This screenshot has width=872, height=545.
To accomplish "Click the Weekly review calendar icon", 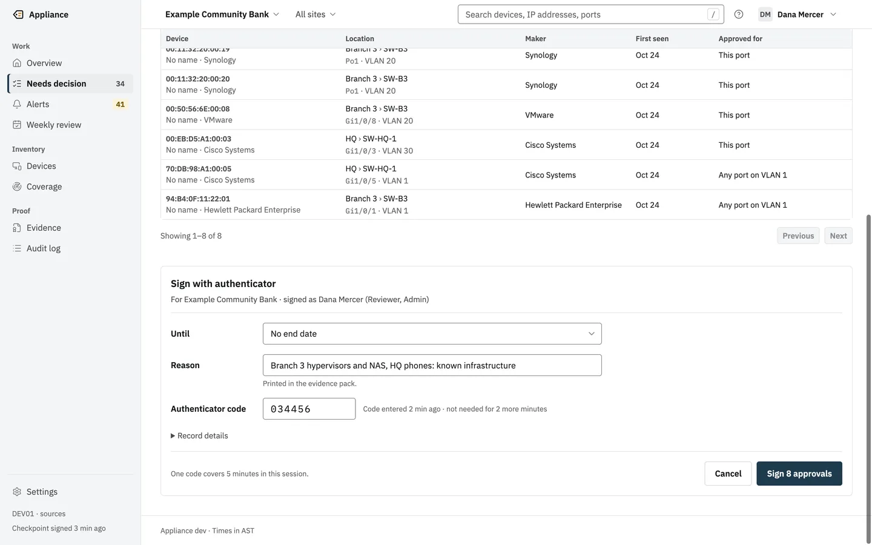I will pos(17,125).
